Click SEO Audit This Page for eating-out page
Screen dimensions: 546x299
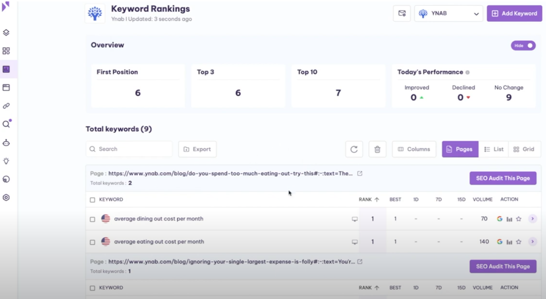coord(503,178)
